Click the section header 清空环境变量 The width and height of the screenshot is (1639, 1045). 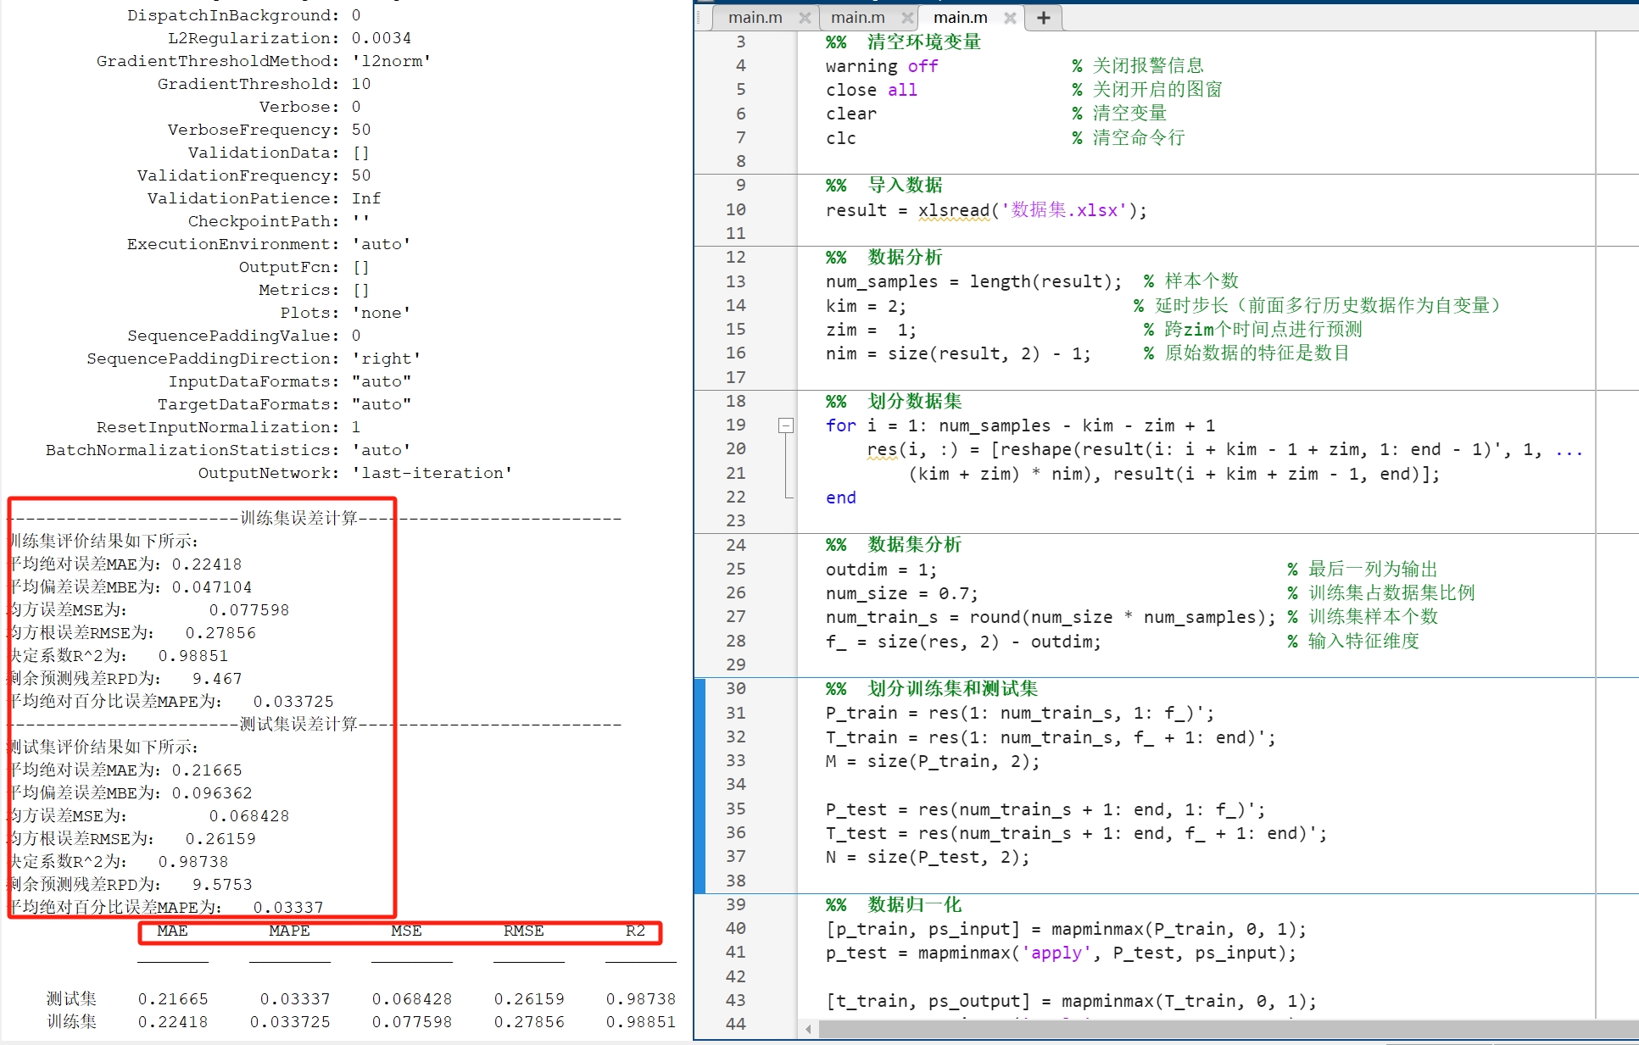click(x=923, y=41)
